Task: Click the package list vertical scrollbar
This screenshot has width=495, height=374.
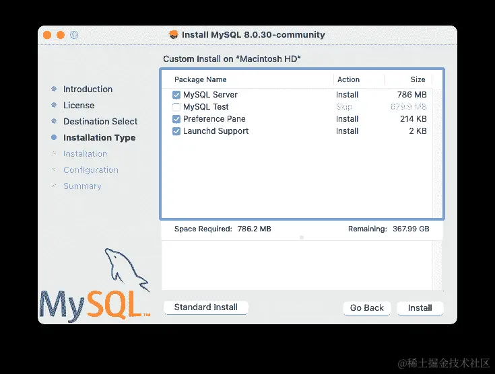Action: (x=437, y=153)
